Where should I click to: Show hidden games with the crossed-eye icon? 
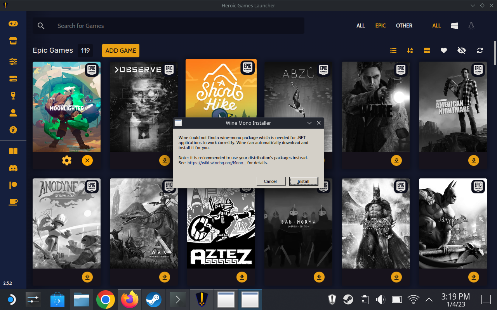462,50
